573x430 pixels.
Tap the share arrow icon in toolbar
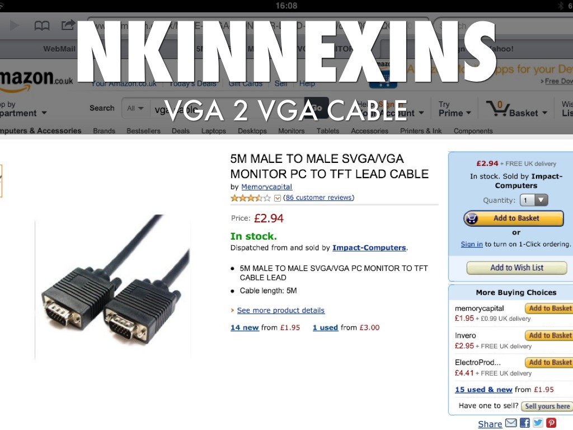click(x=68, y=25)
